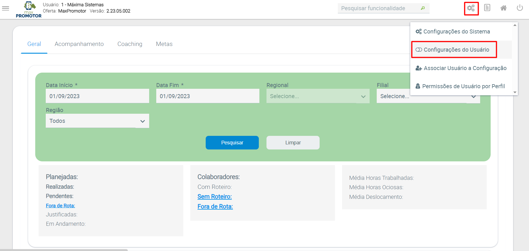Expand the Filial dropdown
Image resolution: width=529 pixels, height=251 pixels.
click(x=473, y=97)
